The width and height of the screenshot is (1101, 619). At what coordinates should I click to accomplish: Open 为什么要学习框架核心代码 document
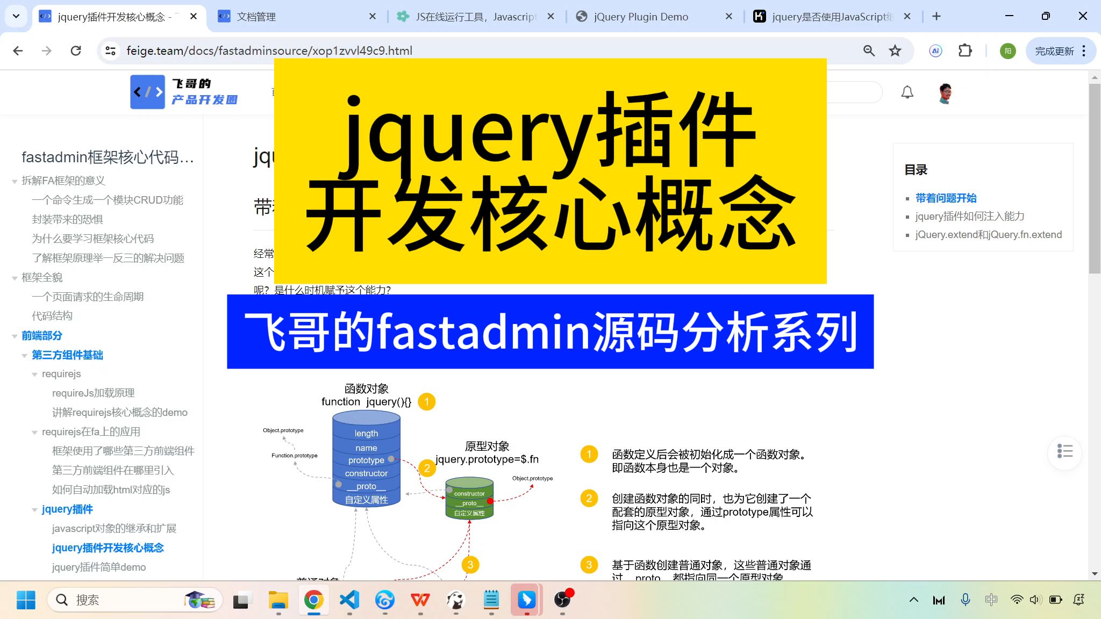click(92, 239)
